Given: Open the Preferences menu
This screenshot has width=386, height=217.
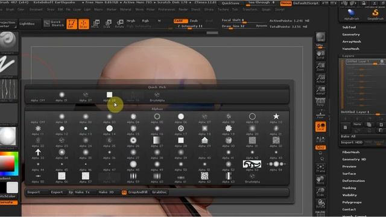Looking at the screenshot, I should click(166, 10).
